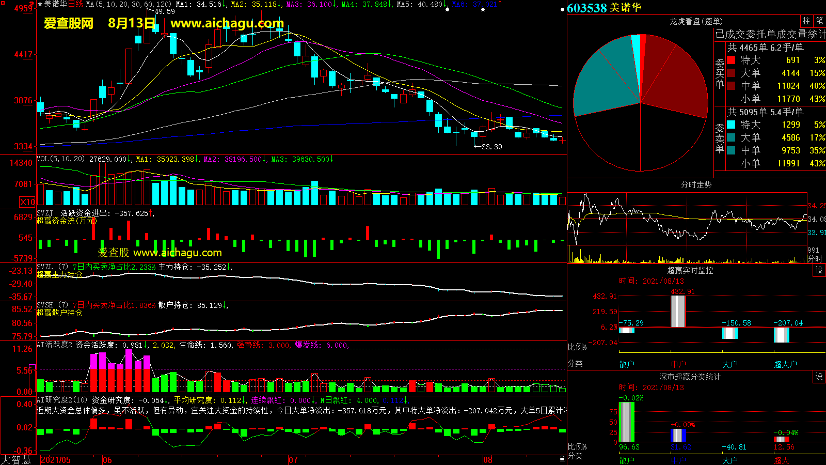Click the 大智慧 logo at bottom-left

click(17, 460)
